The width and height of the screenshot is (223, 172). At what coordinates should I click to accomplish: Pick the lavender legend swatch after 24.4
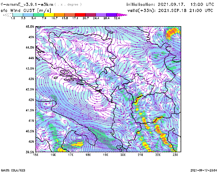(x=101, y=15)
